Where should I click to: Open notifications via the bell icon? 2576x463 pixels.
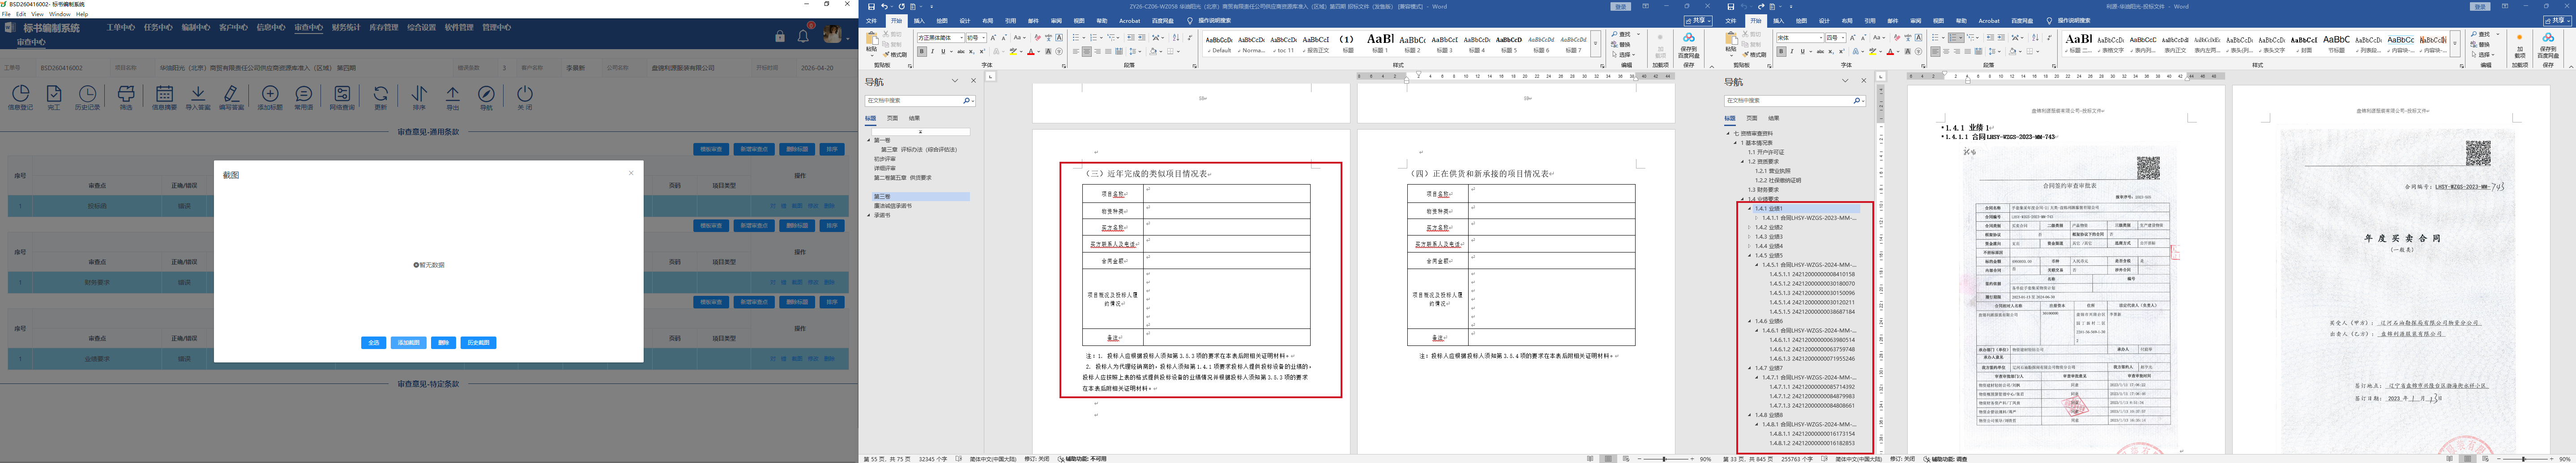click(803, 36)
